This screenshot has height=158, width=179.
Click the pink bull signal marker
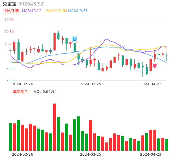click(x=155, y=65)
